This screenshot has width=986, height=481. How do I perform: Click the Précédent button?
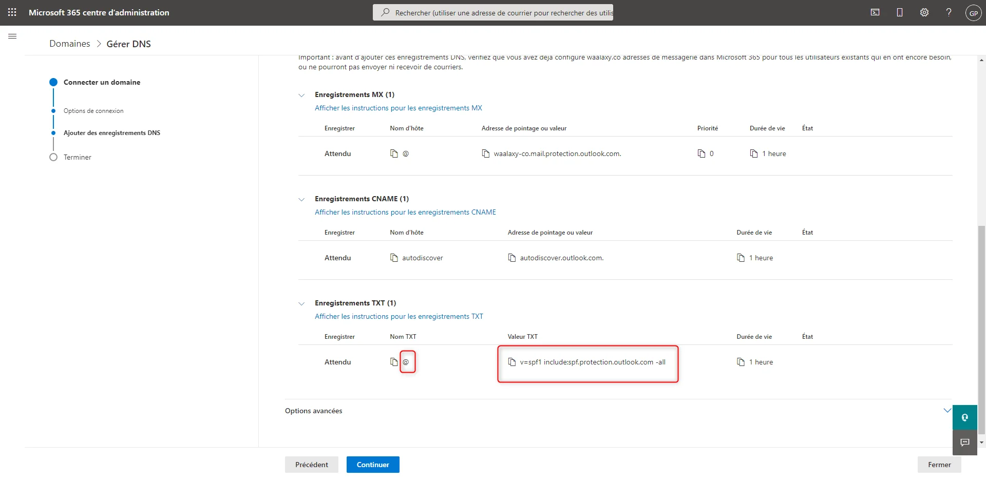click(312, 465)
